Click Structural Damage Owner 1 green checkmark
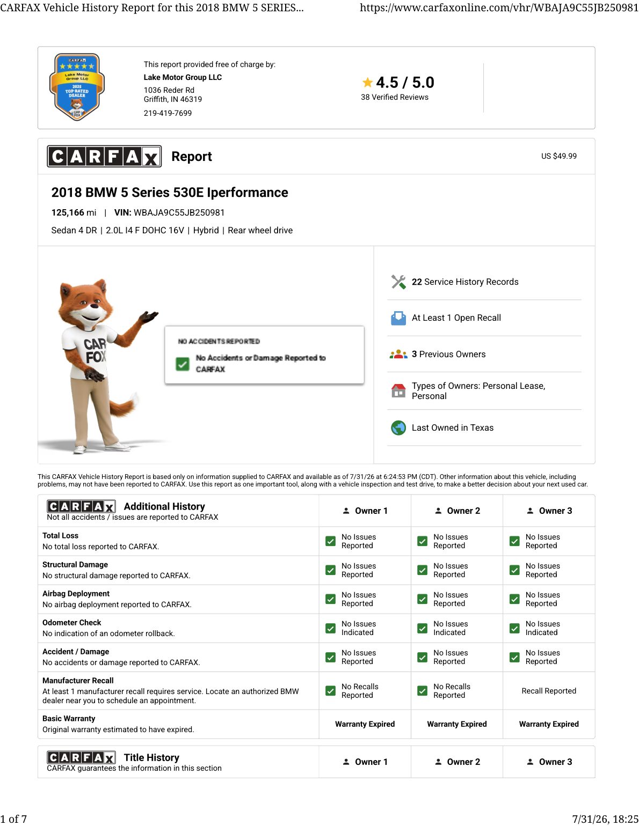This screenshot has width=639, height=826. click(331, 570)
